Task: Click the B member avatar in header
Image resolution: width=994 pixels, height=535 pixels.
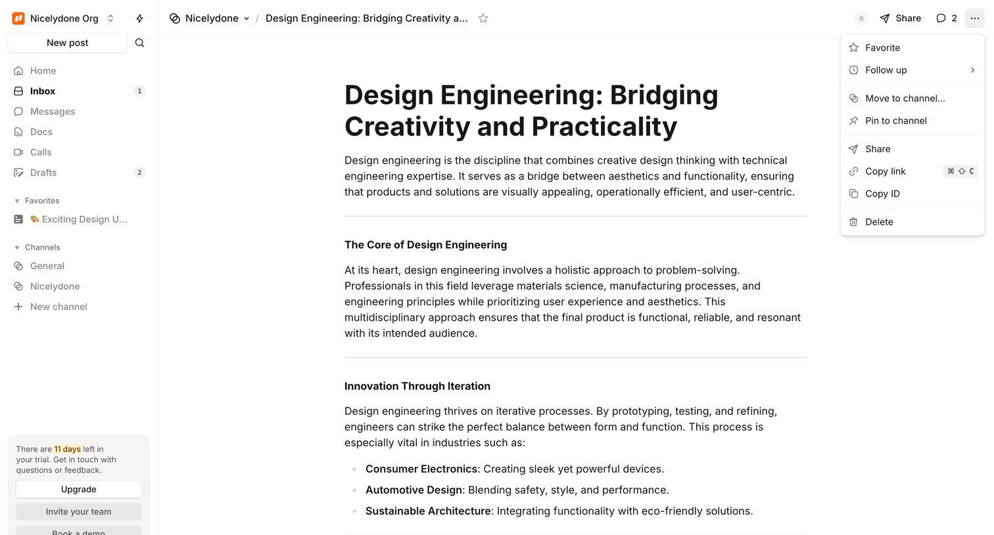Action: [861, 18]
